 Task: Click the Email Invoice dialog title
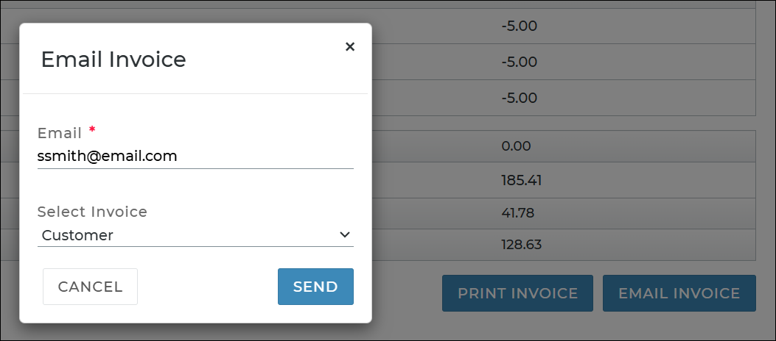(x=113, y=60)
